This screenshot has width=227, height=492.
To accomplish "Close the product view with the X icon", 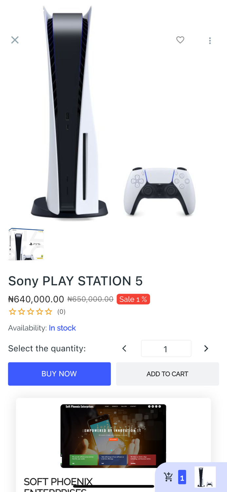I will (x=15, y=40).
